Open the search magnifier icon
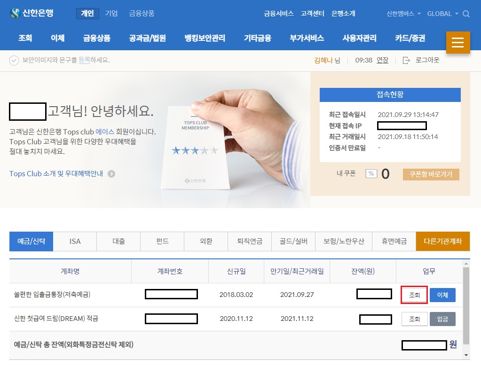The width and height of the screenshot is (481, 366). [x=466, y=14]
